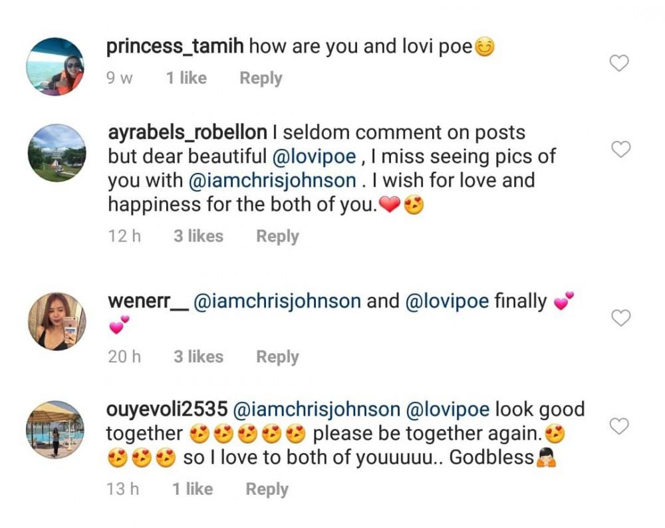Screen dimensions: 665x528
Task: Reply to wenerr__'s comment
Action: (x=277, y=357)
